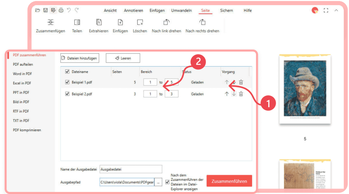Select PDF aufteilen in sidebar
Screen dimensions: 349x194
23,64
